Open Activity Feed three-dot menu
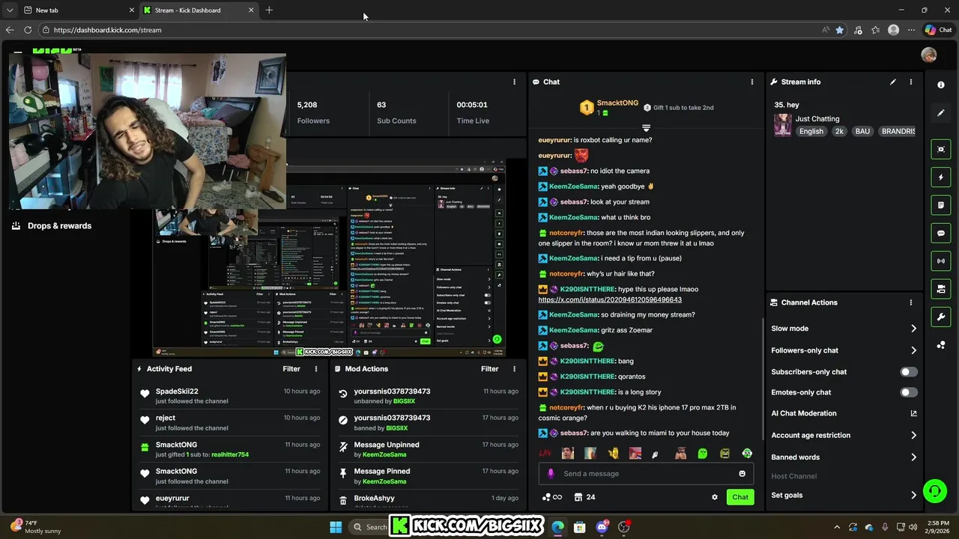Screen dimensions: 959x539 coord(316,369)
